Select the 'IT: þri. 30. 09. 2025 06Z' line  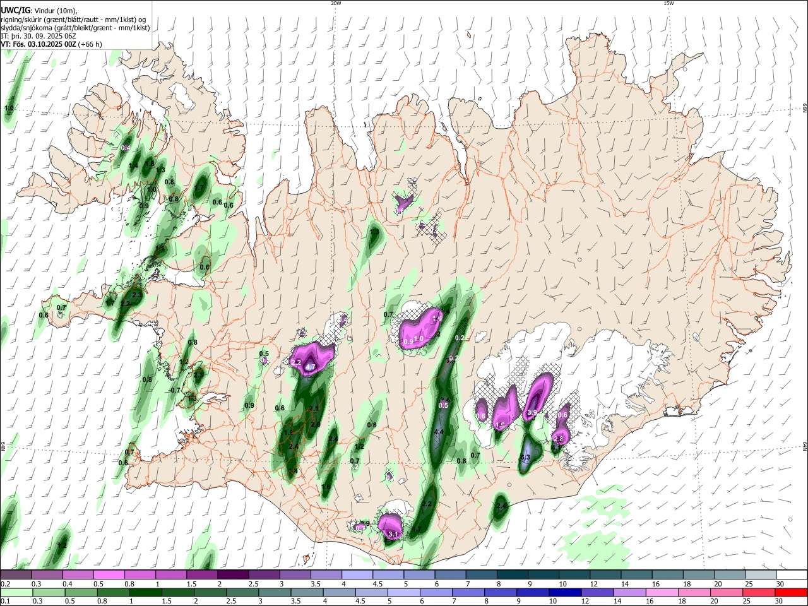pos(38,36)
